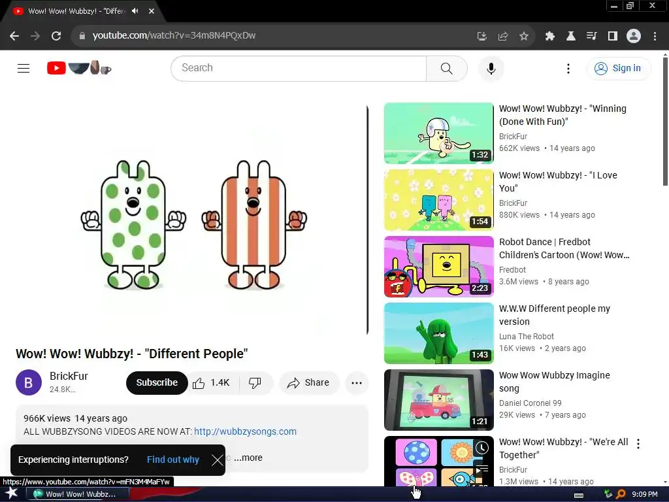
Task: Open the taskbar star start button
Action: [x=11, y=494]
